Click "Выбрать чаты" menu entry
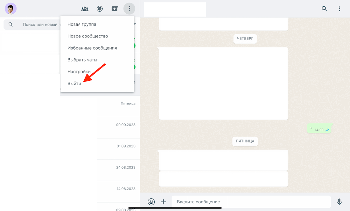 82,60
